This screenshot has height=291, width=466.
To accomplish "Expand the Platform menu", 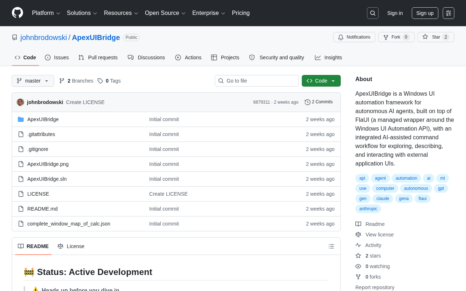I will (46, 13).
